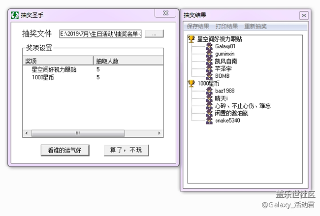Click the person icon next to 凯风自南
320x216 pixels.
[x=209, y=61]
